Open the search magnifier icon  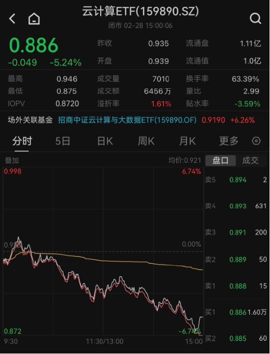click(x=256, y=19)
